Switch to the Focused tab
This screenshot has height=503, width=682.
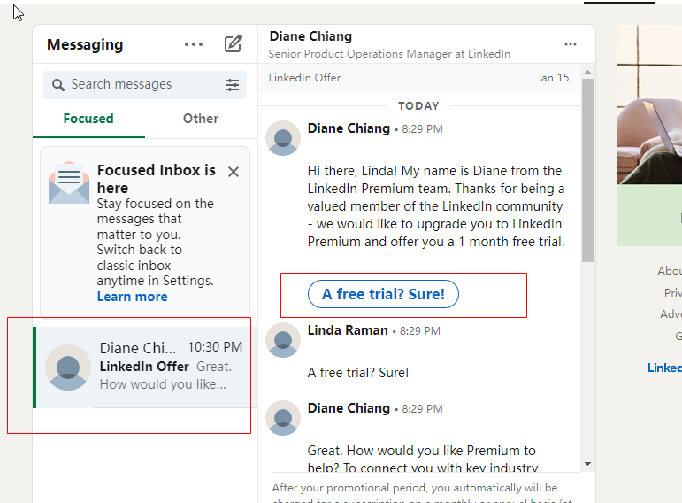point(88,119)
